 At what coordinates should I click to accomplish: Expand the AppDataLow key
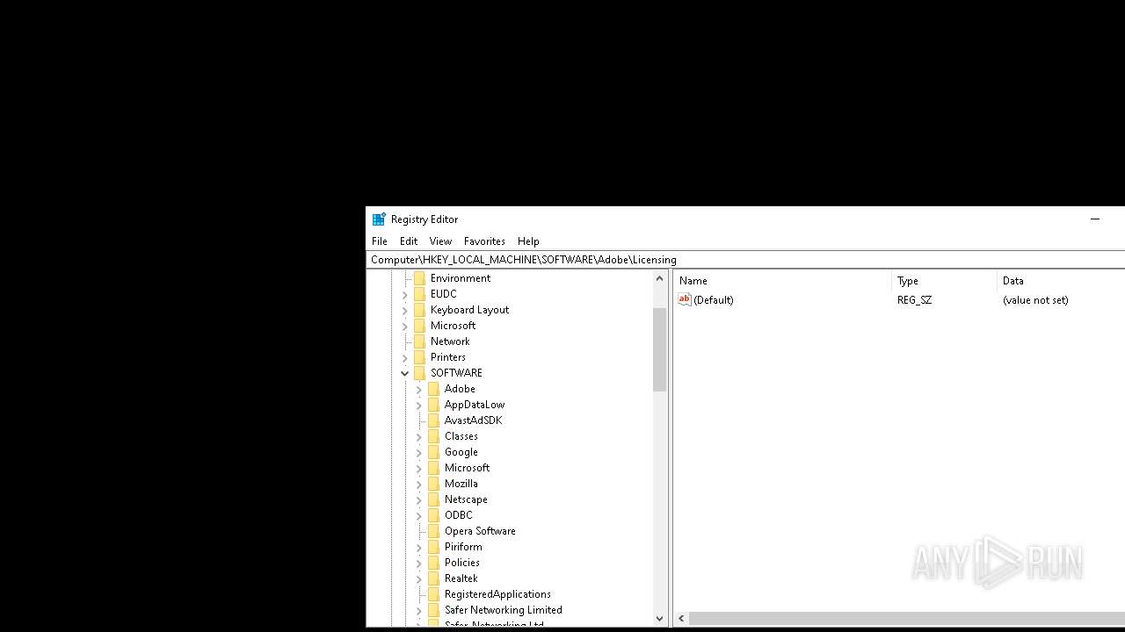click(x=418, y=405)
